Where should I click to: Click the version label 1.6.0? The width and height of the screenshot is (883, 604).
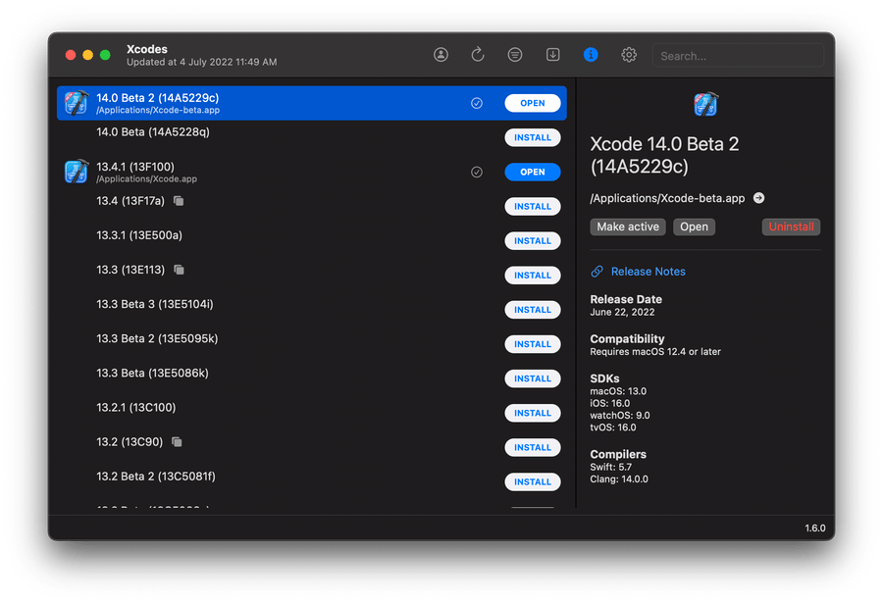click(815, 528)
